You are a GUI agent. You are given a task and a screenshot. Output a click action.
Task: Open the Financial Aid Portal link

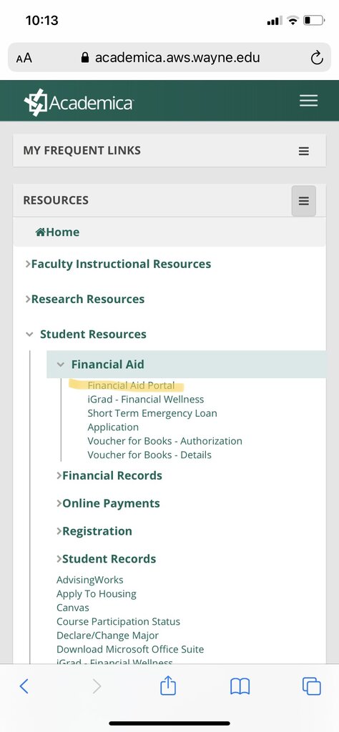131,385
